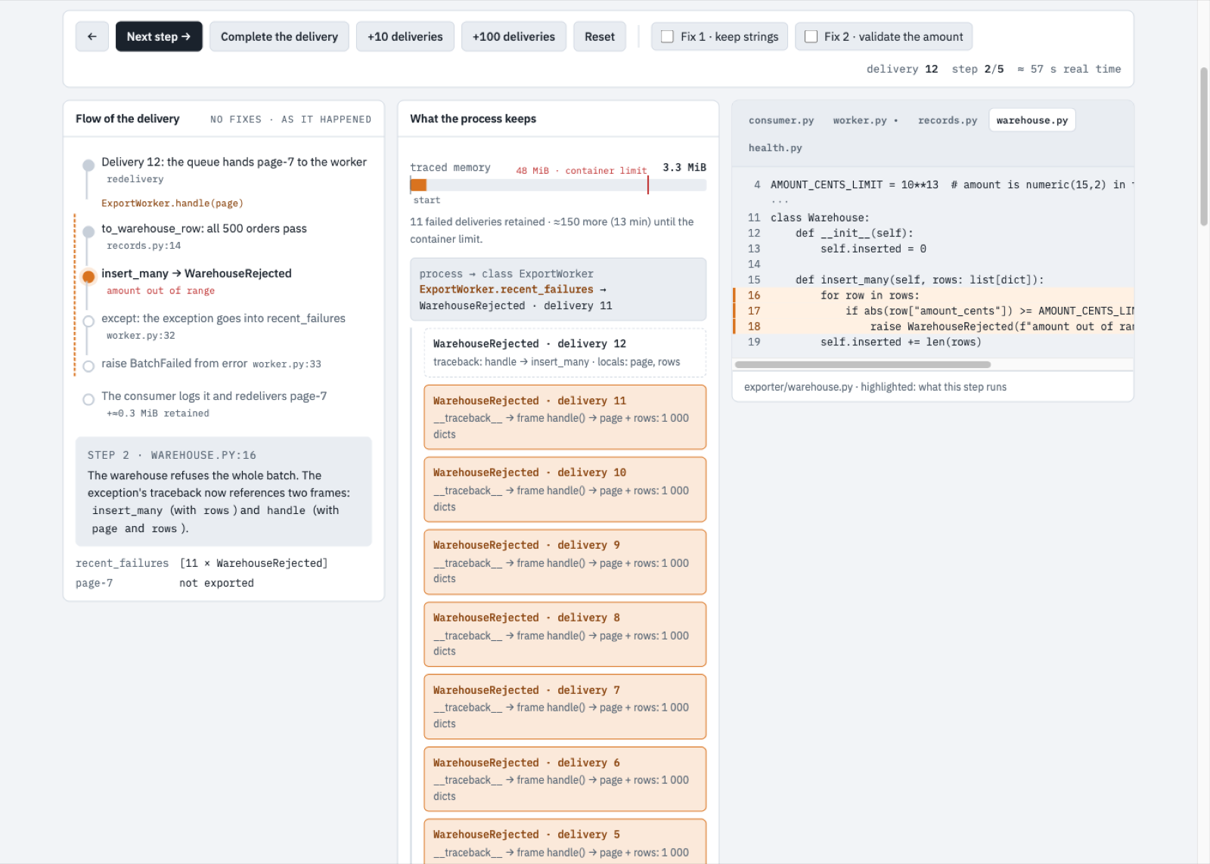The height and width of the screenshot is (864, 1210).
Task: Select the WarehouseRejected delivery 12 card
Action: 565,352
